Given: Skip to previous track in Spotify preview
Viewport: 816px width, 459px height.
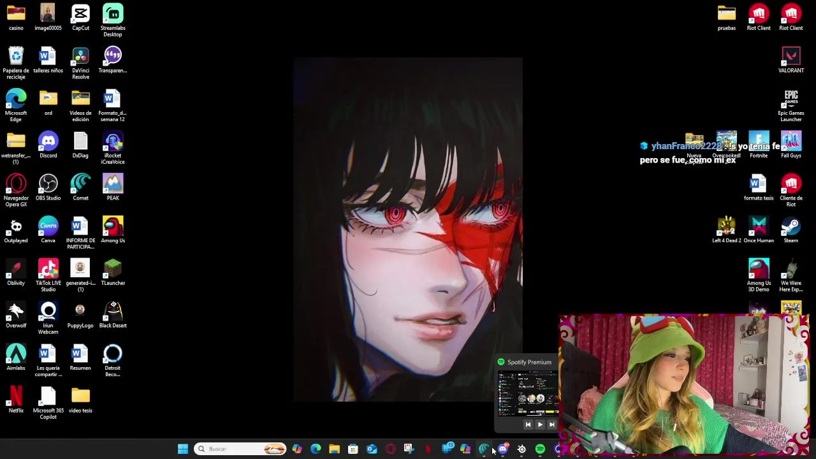Looking at the screenshot, I should [528, 425].
